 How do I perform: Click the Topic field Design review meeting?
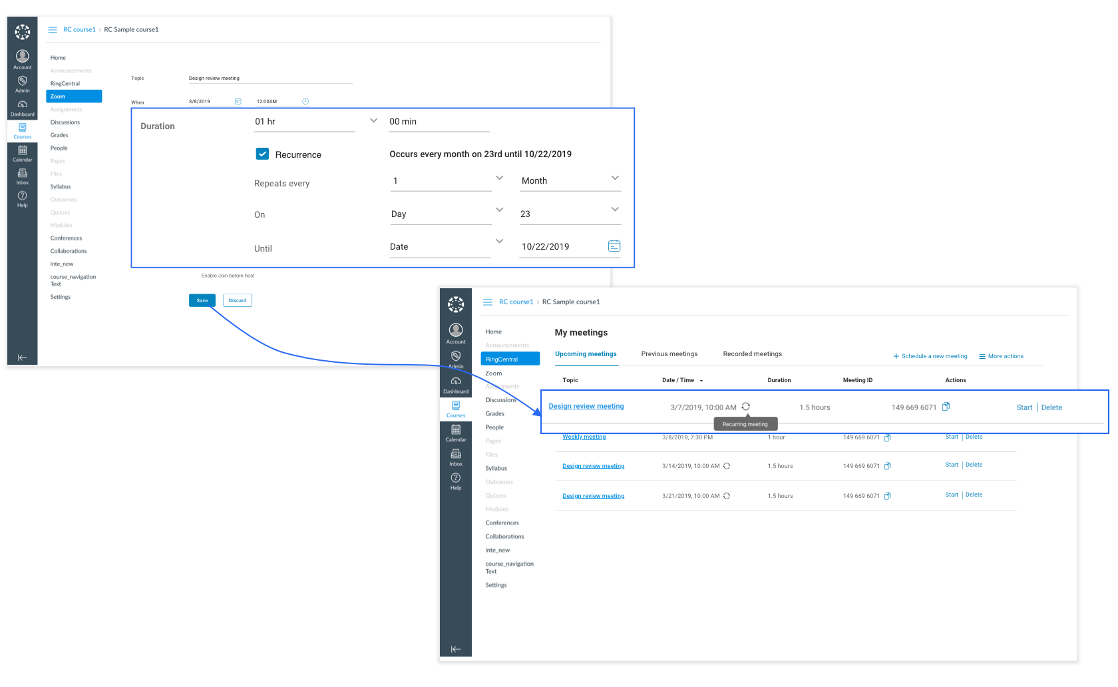click(x=270, y=79)
